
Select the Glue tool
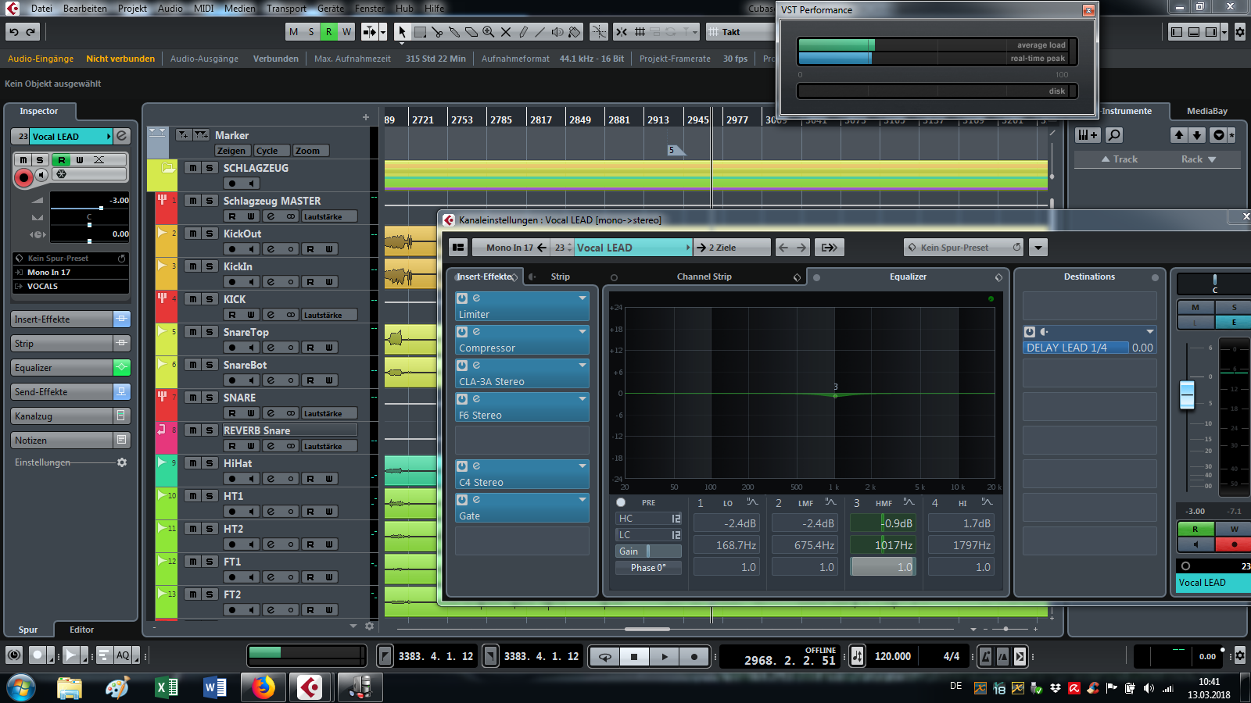tap(454, 32)
